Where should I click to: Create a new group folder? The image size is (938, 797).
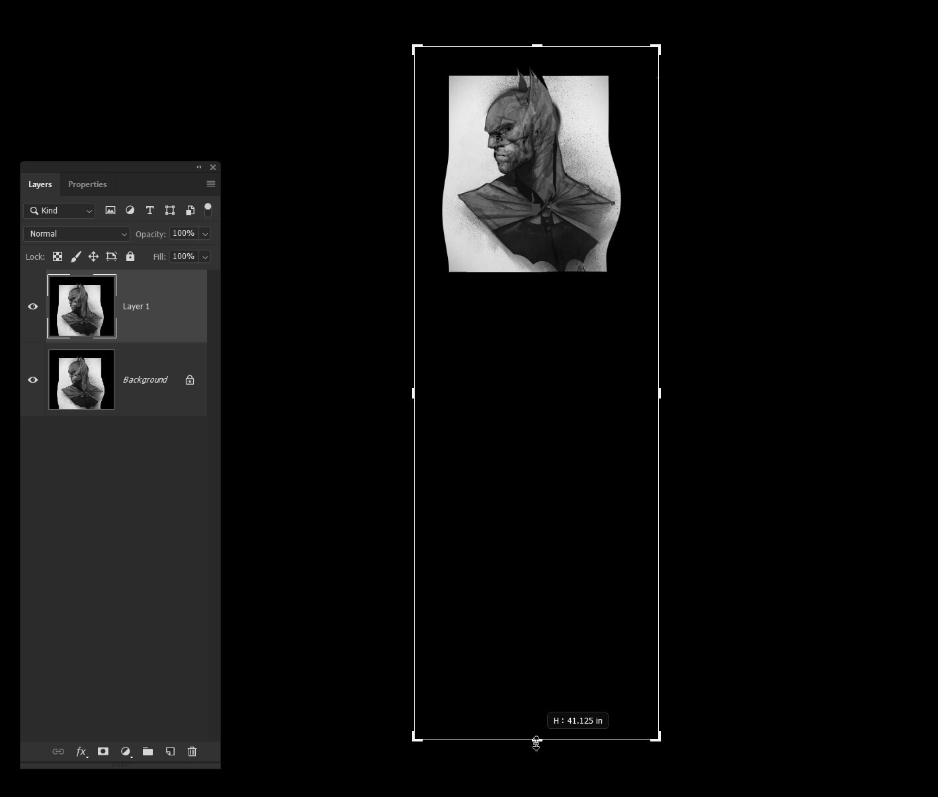(x=148, y=751)
